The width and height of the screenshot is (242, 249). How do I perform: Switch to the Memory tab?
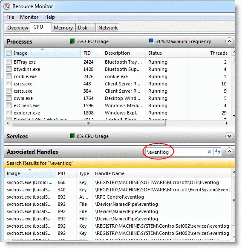click(63, 28)
